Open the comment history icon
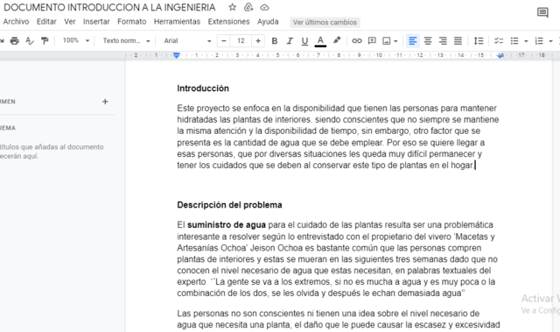This screenshot has height=332, width=560. point(542,12)
